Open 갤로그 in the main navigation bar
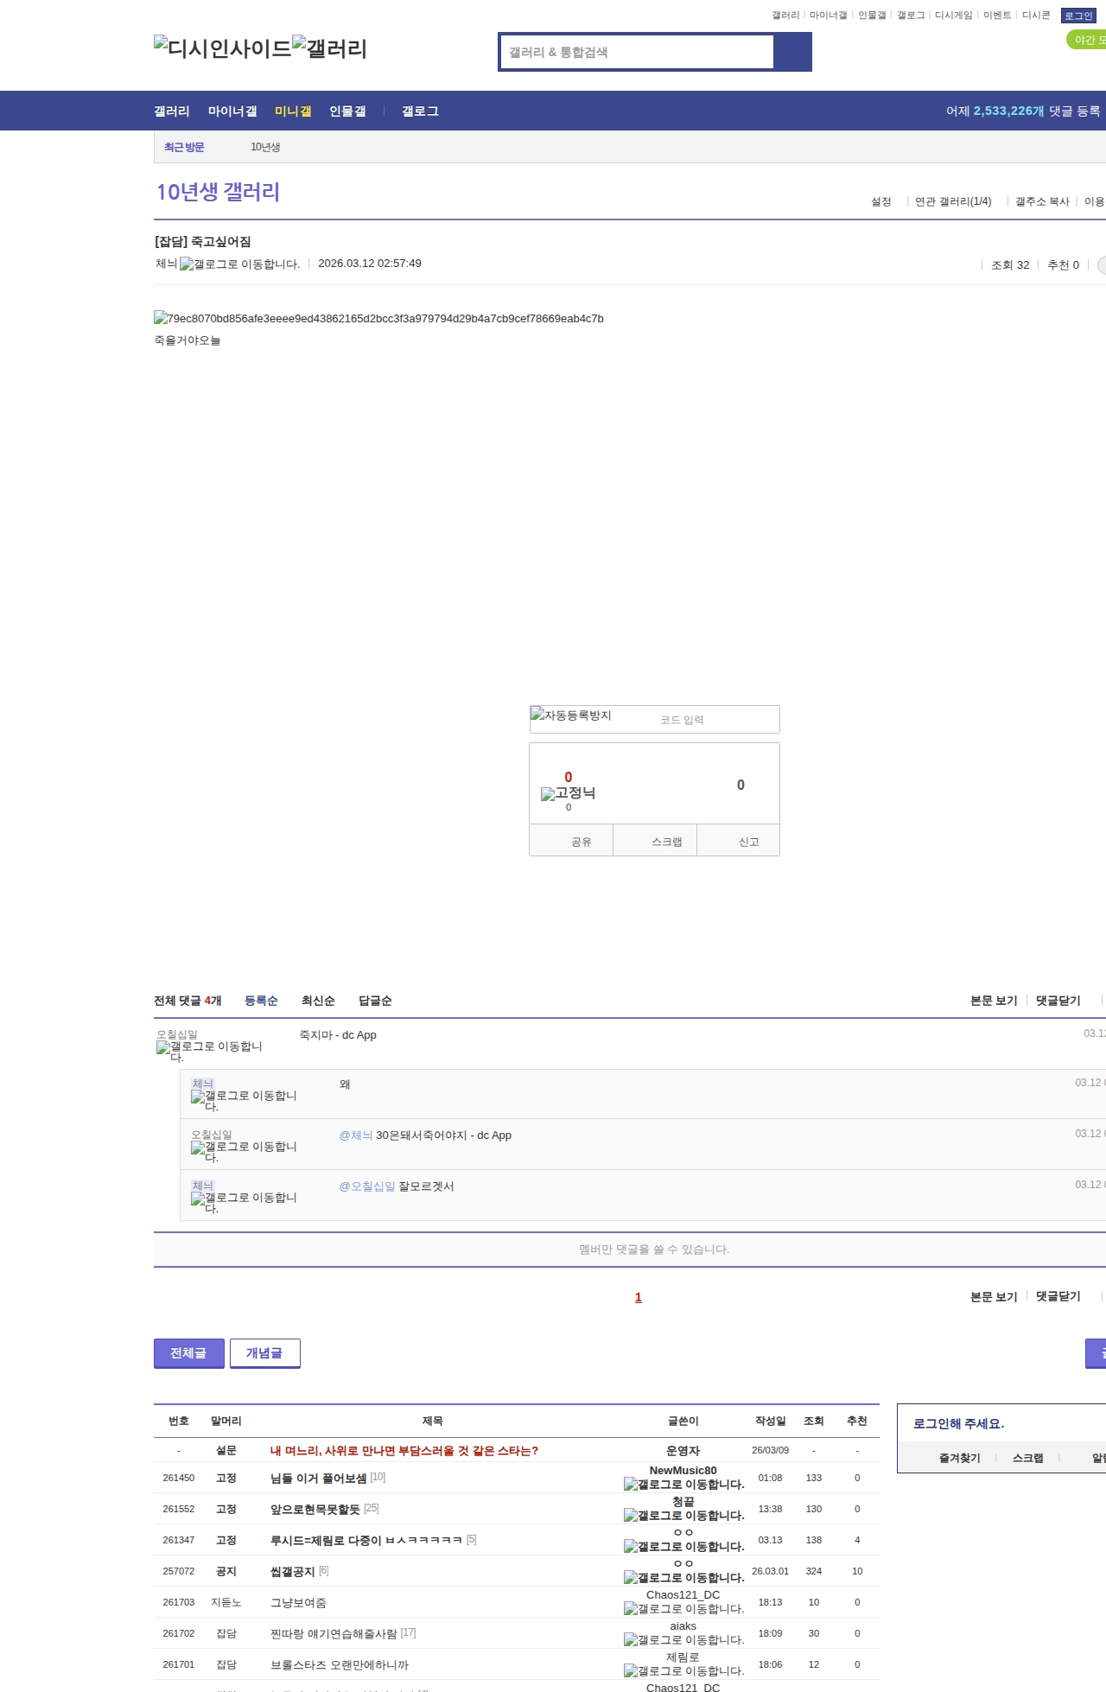 point(420,111)
